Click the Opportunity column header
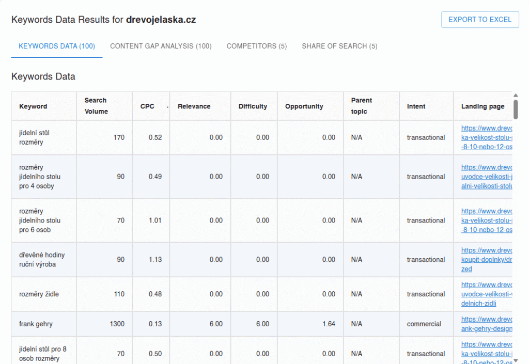Image resolution: width=529 pixels, height=364 pixels. coord(304,106)
